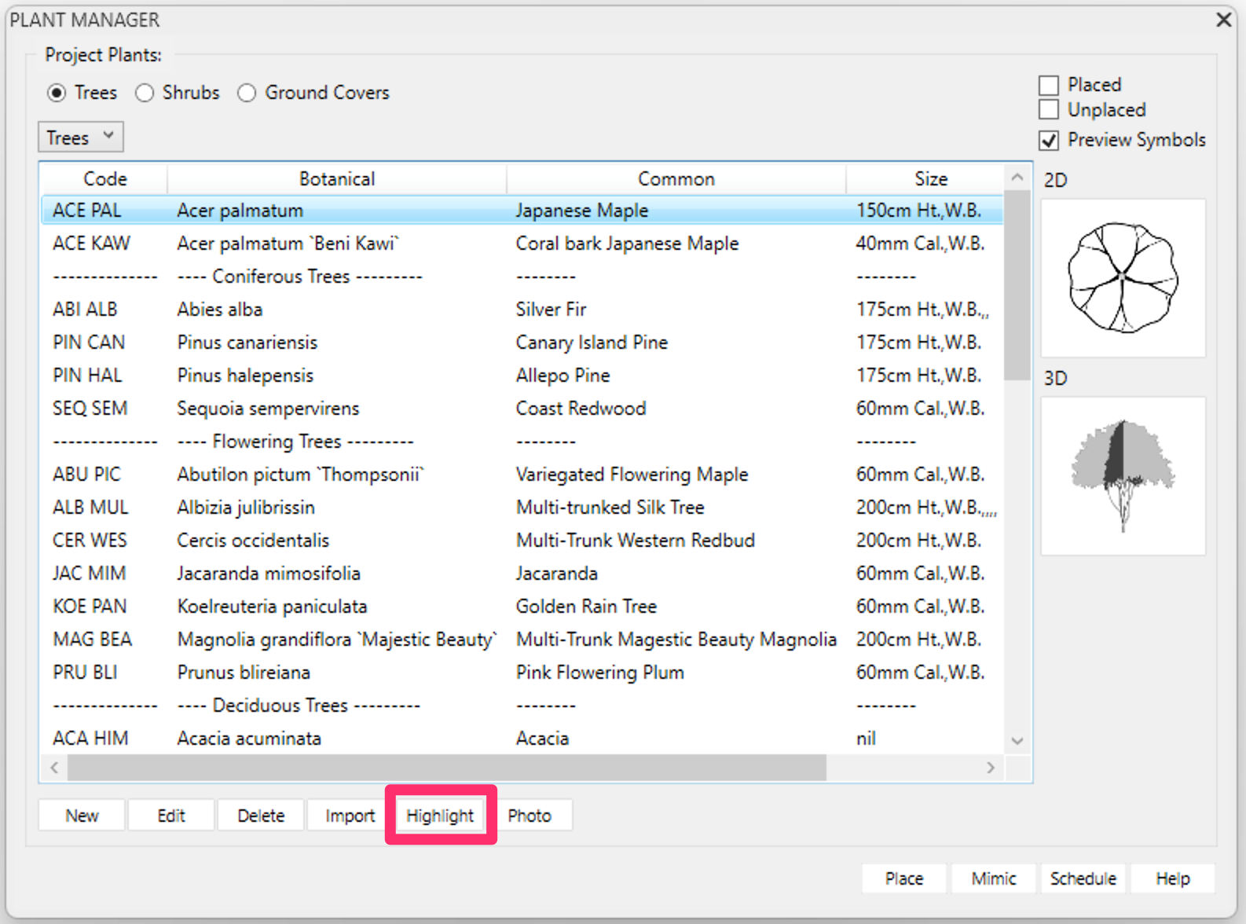Select the ALB MUL Albizia julibrissin row
This screenshot has width=1246, height=924.
pyautogui.click(x=522, y=508)
